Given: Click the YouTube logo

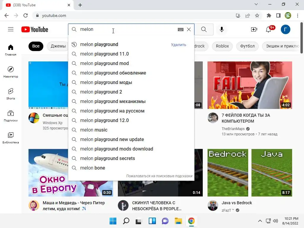Looking at the screenshot, I should (35, 29).
